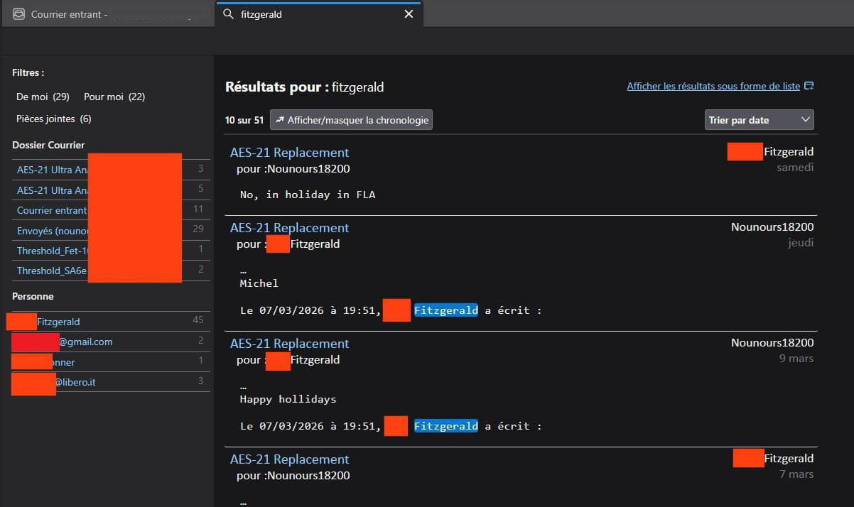Click the list view icon beside results link
This screenshot has height=507, width=854.
coord(809,86)
